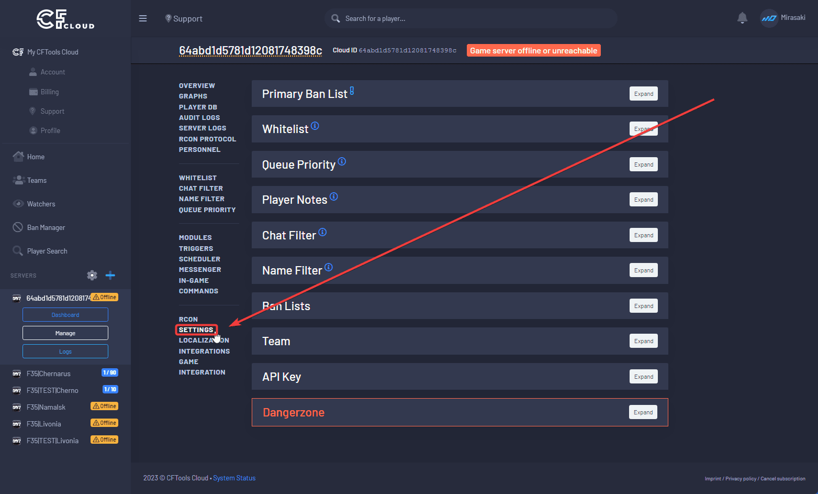
Task: Open the MESSENGER section
Action: (x=200, y=269)
